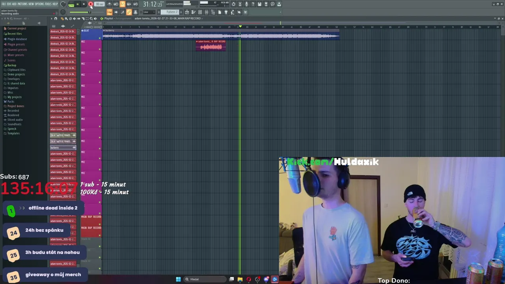Open the shopping cart store icon

(x=245, y=12)
